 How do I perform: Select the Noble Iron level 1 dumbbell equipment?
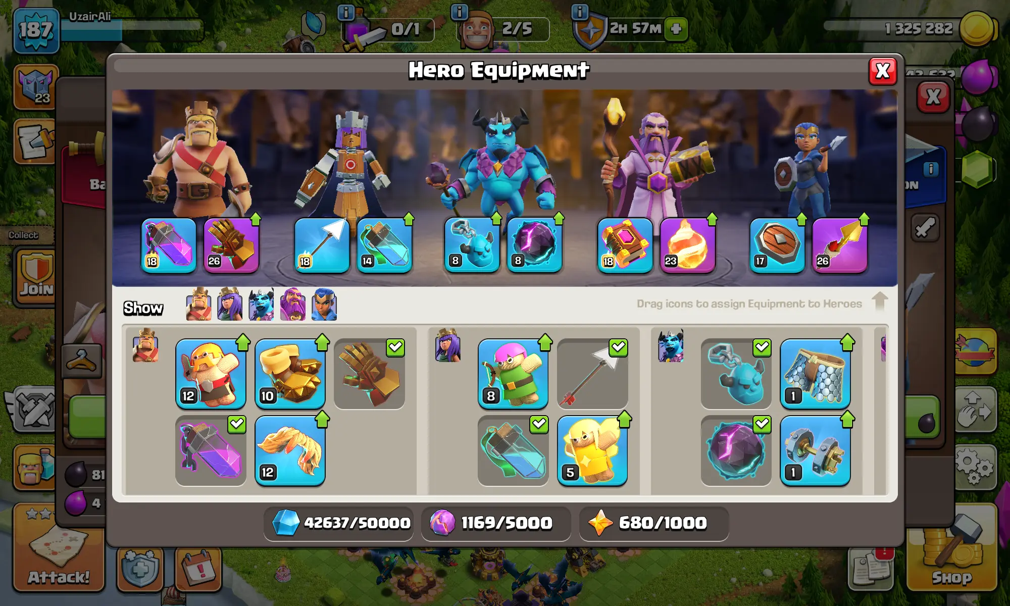point(815,450)
